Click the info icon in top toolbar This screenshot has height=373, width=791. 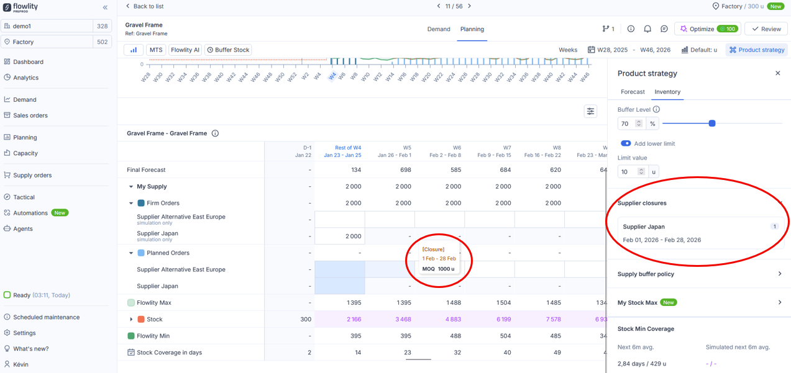tap(631, 29)
